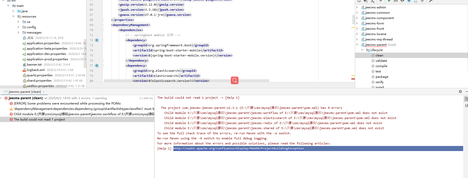Select the verify lifecycle goal
The width and height of the screenshot is (468, 178).
coord(379,82)
